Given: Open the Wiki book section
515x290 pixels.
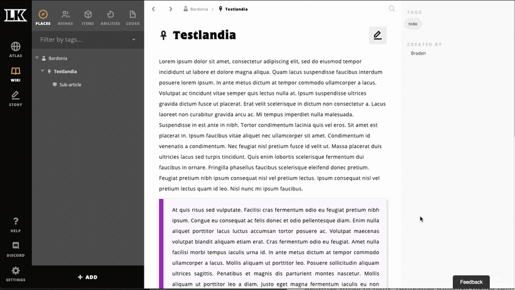Looking at the screenshot, I should [x=16, y=74].
